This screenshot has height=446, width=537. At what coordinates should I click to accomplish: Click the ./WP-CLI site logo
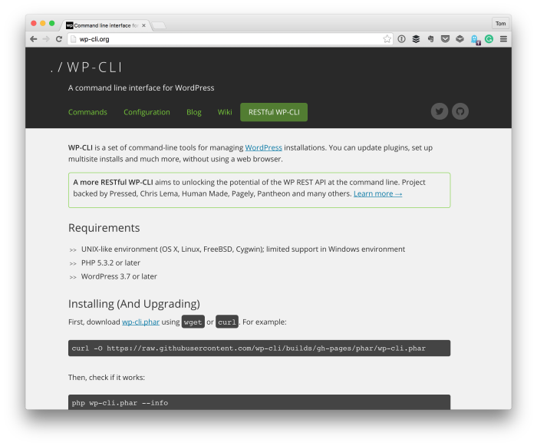click(x=86, y=68)
